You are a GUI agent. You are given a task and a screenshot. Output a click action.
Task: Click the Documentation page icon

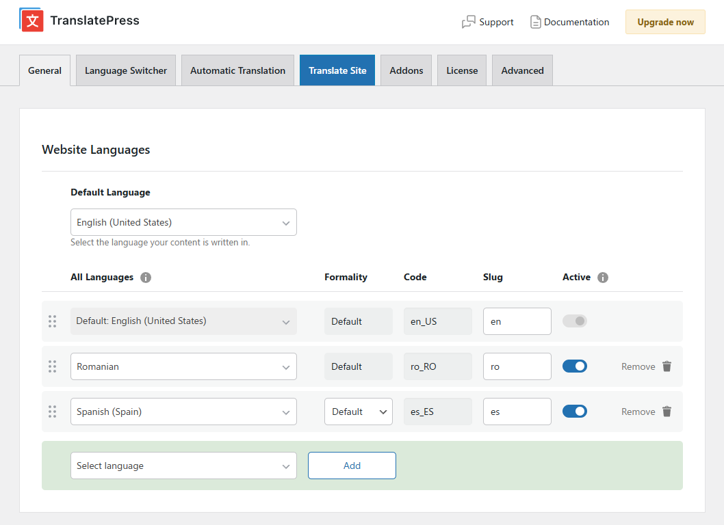pyautogui.click(x=535, y=23)
